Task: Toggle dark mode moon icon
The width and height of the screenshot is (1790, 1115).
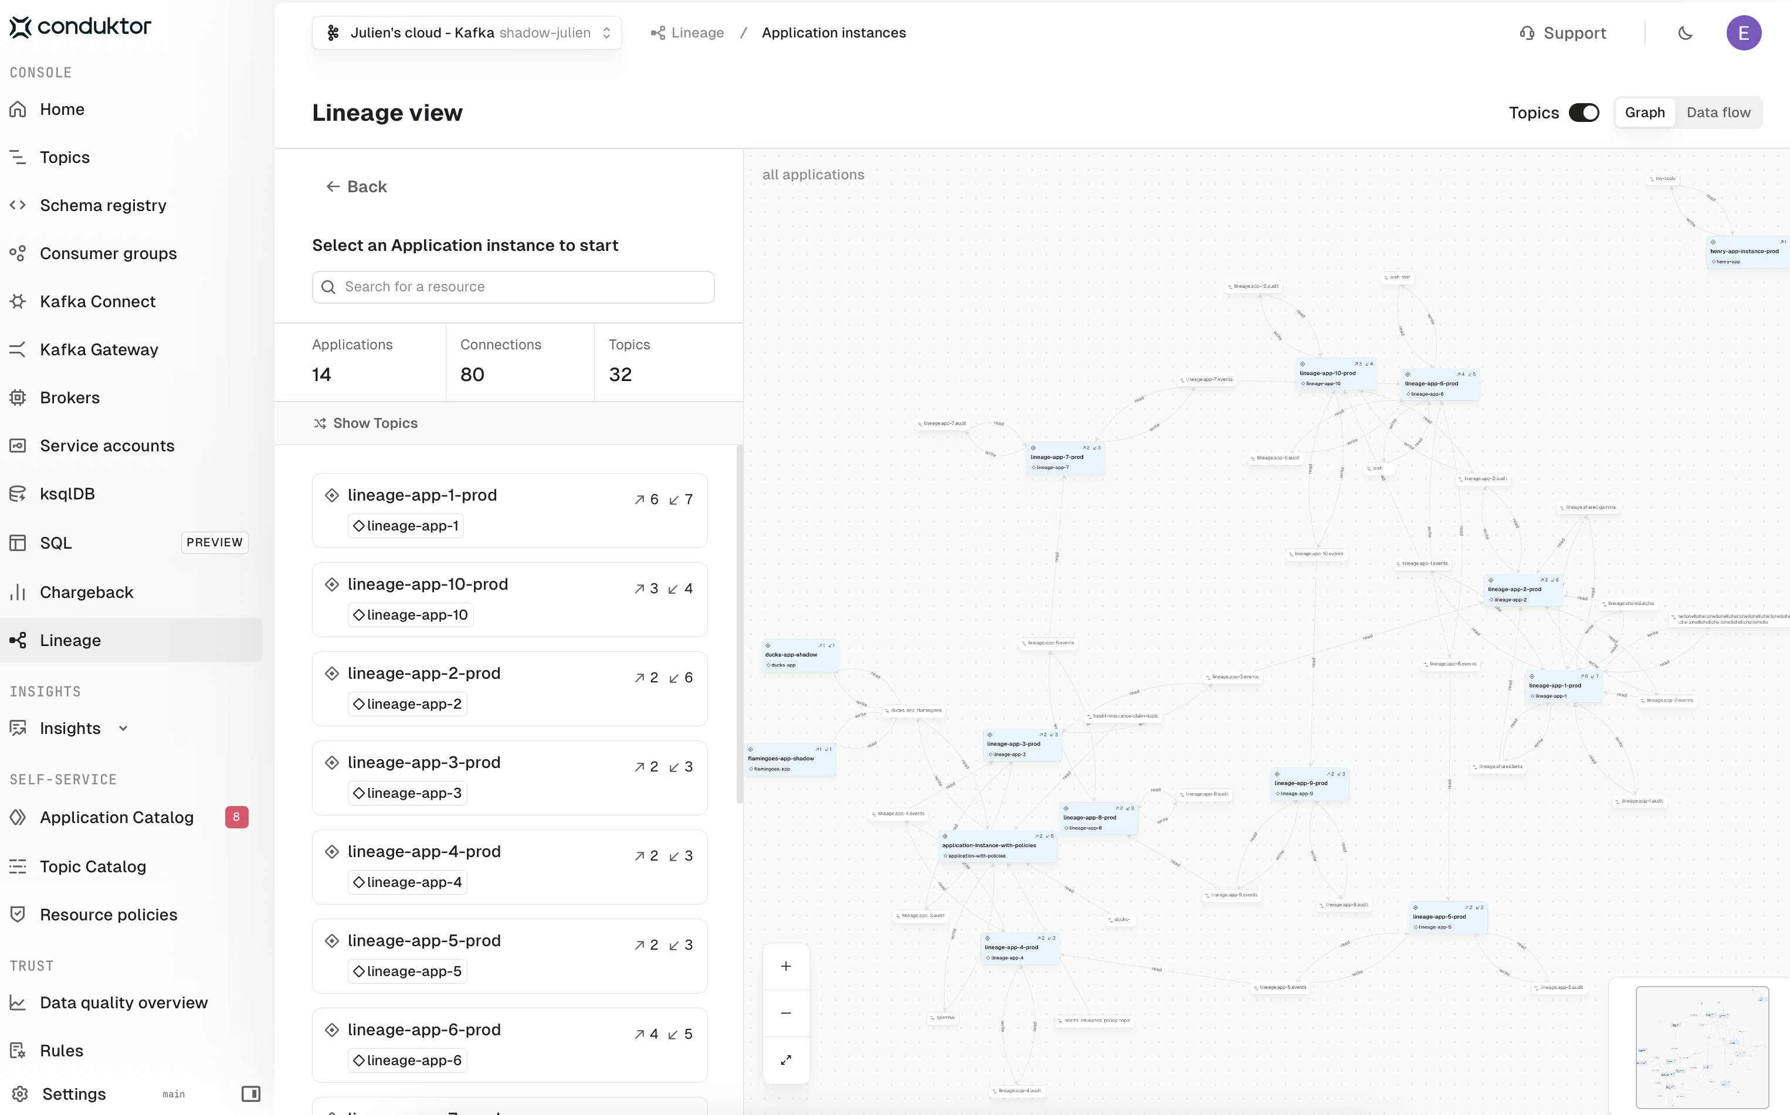Action: pos(1685,33)
